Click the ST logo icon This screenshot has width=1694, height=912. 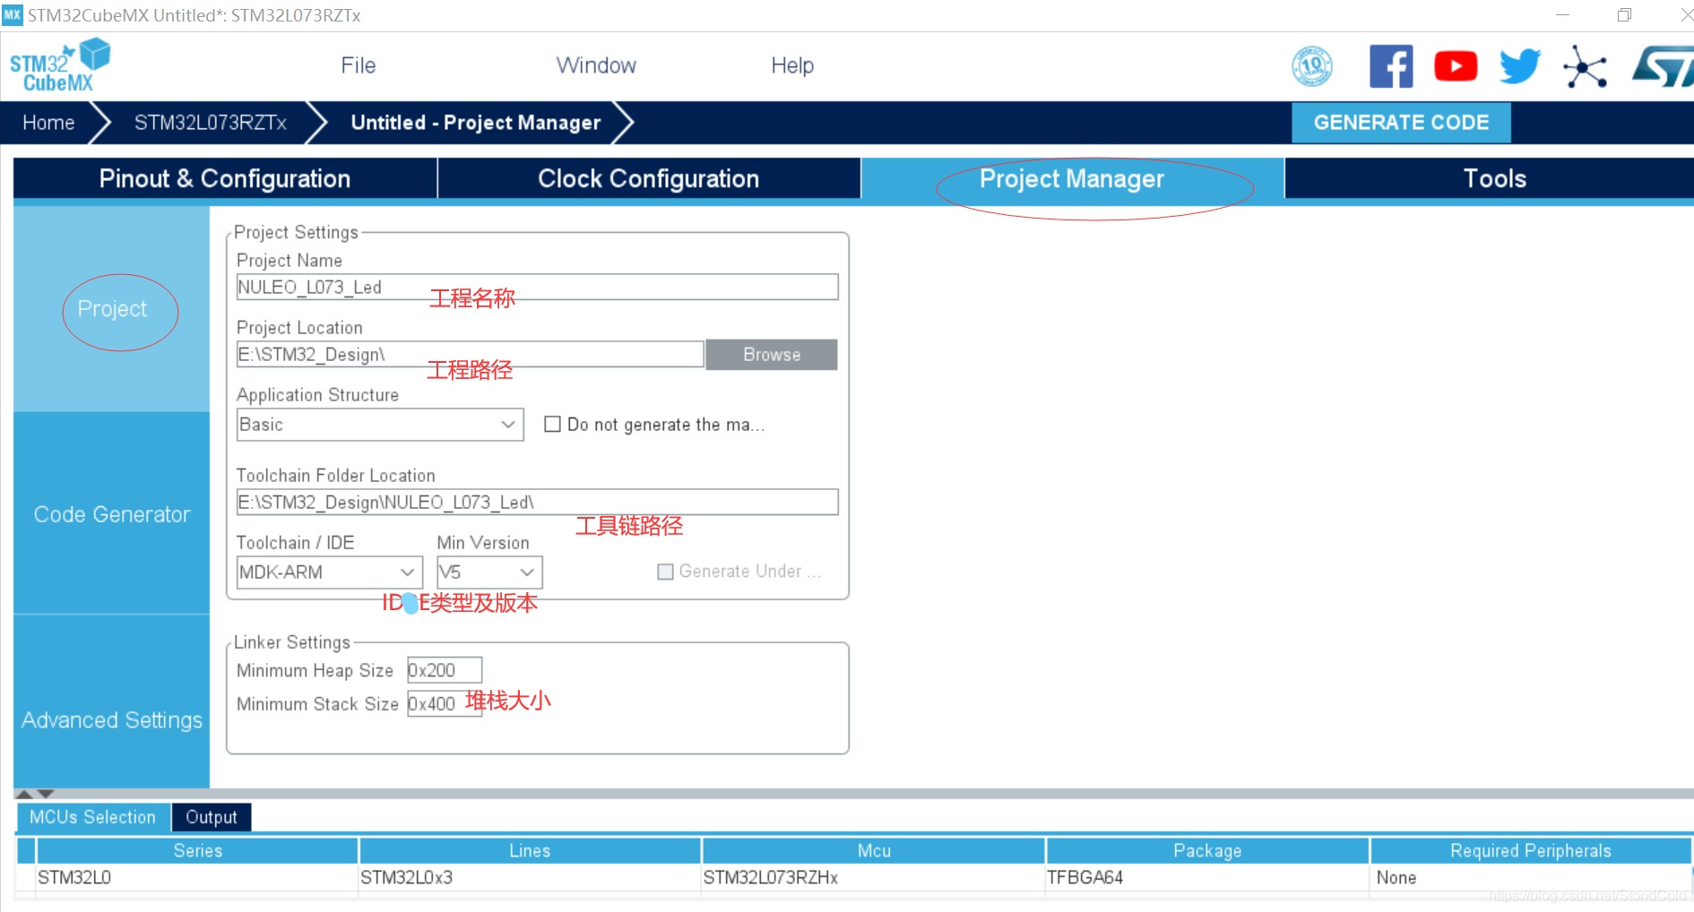1663,67
